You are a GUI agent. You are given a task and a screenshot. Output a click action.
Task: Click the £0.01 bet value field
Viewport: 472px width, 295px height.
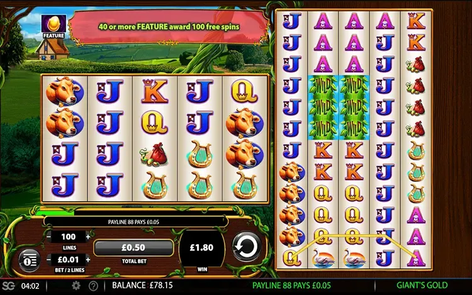tap(69, 259)
